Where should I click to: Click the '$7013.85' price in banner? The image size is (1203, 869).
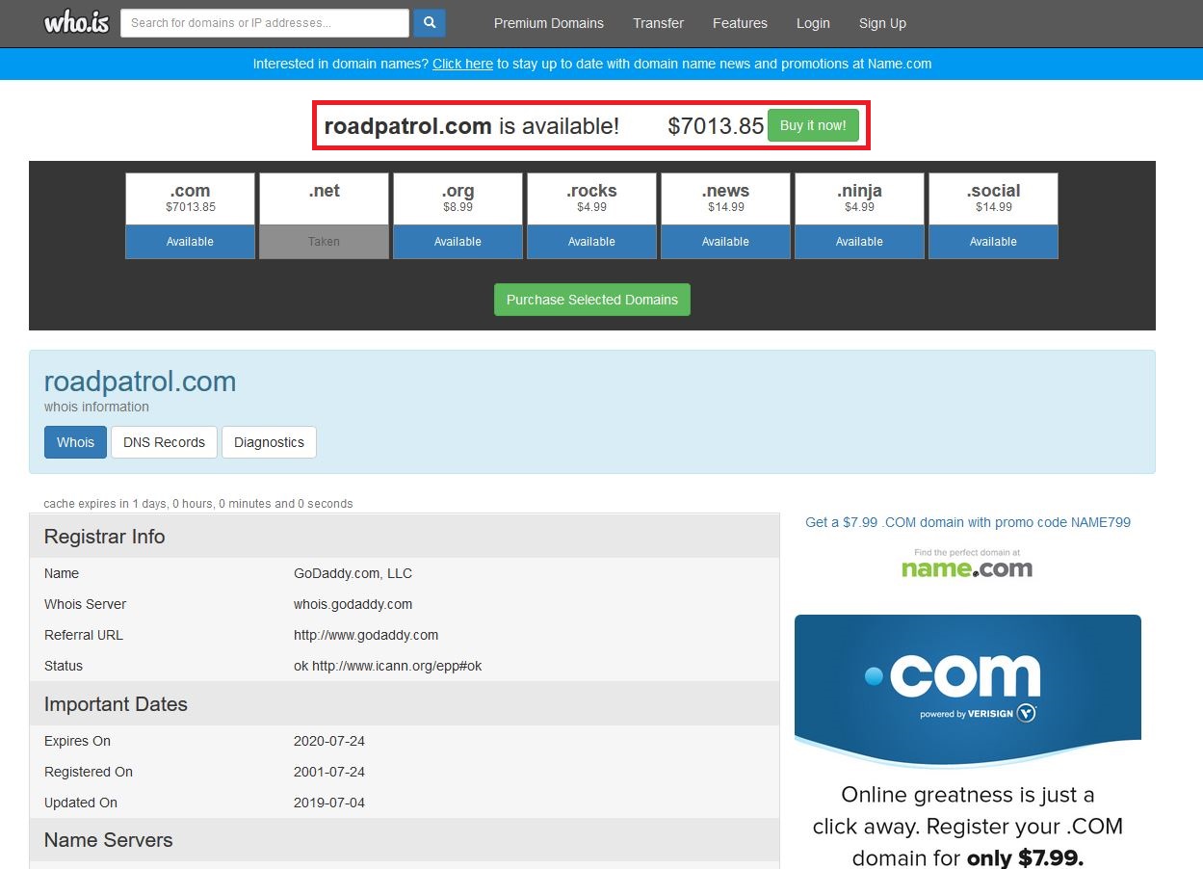point(716,125)
